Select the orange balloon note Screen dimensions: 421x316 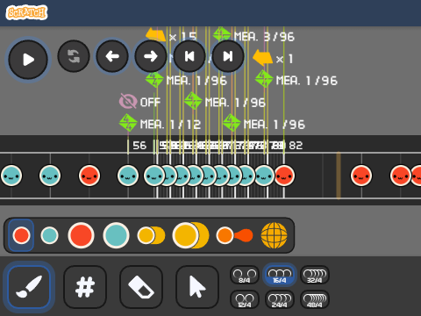pos(234,235)
